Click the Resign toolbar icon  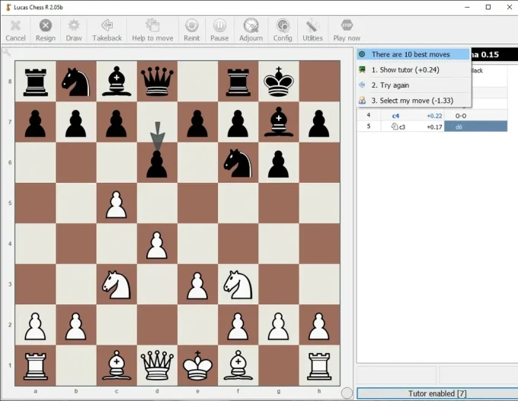click(45, 30)
